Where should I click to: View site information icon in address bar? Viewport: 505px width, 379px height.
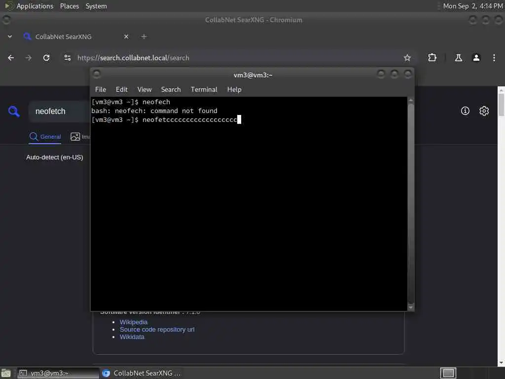(67, 58)
